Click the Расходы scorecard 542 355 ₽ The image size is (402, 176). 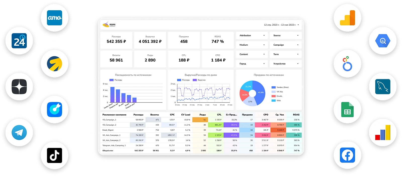[116, 40]
